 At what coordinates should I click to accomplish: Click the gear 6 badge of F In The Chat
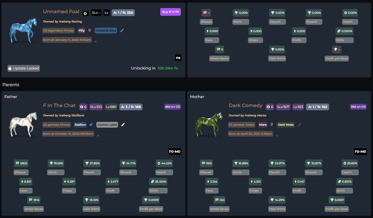point(83,107)
